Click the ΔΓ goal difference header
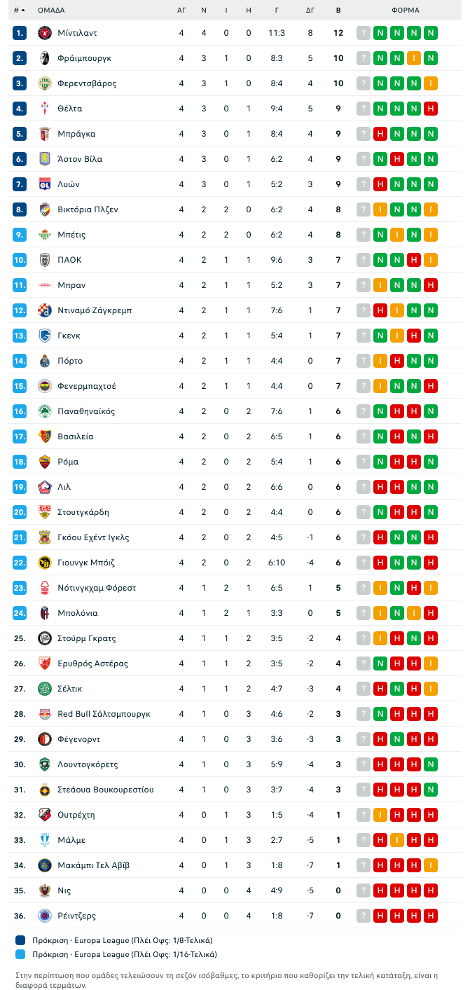 coord(310,11)
